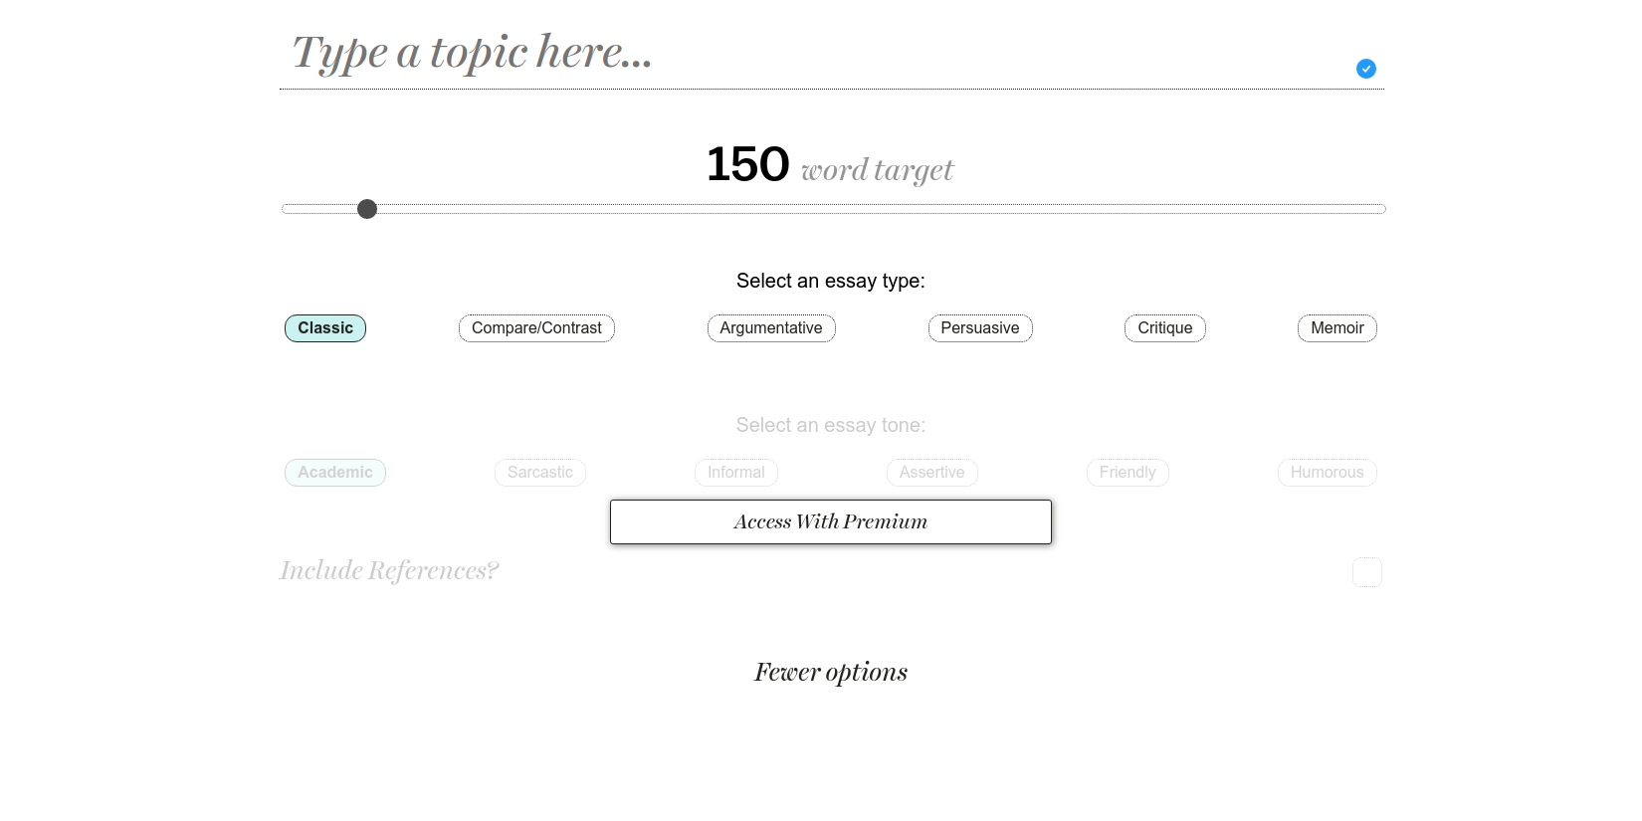This screenshot has width=1642, height=821.
Task: Click the word target slider handle
Action: point(367,209)
